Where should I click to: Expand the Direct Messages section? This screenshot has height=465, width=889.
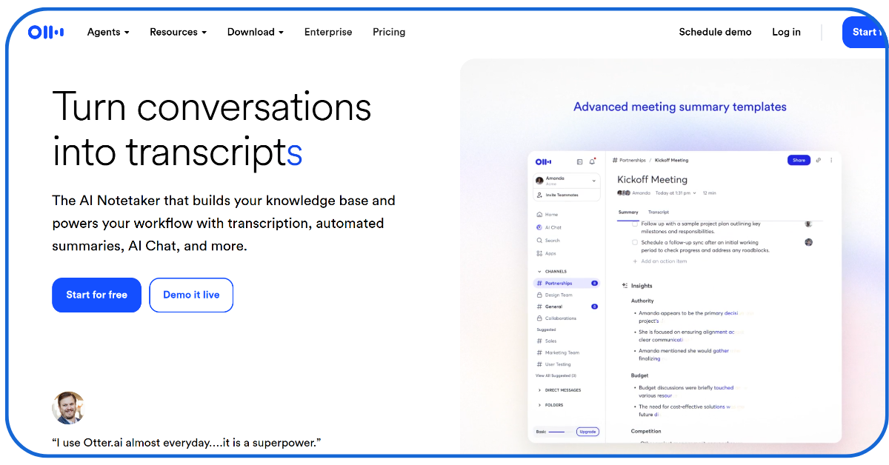[563, 389]
